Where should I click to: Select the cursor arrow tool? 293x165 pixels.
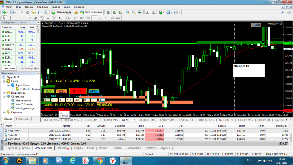(x=4, y=18)
